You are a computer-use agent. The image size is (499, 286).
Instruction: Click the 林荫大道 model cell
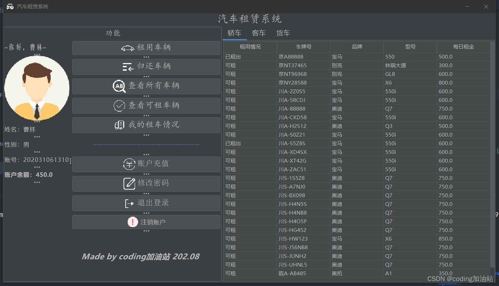point(411,65)
